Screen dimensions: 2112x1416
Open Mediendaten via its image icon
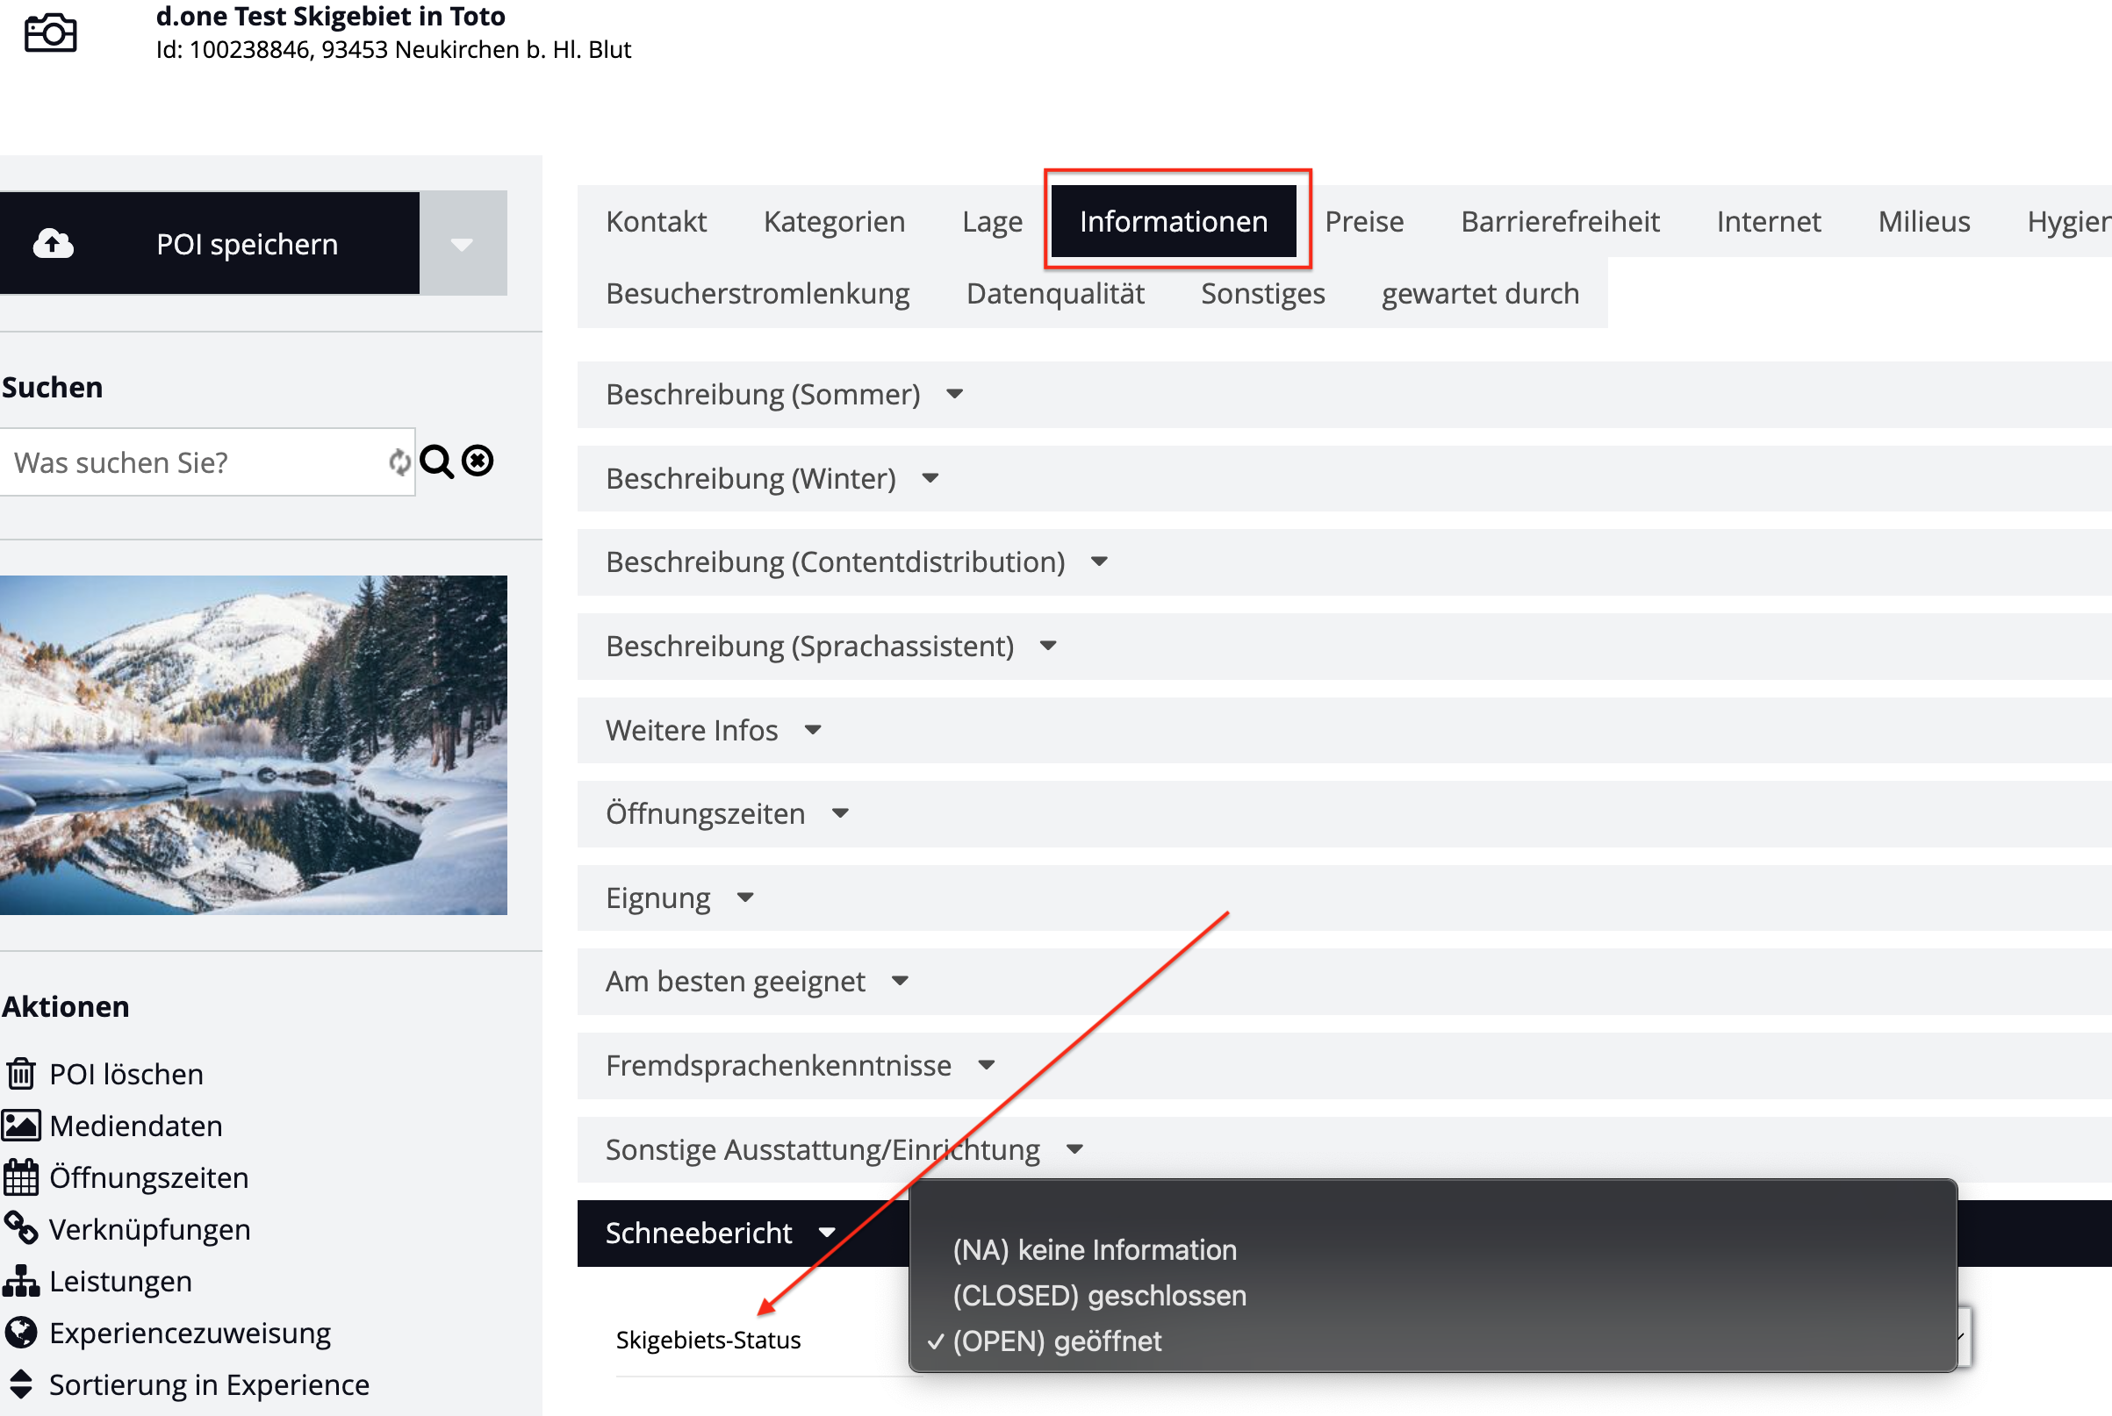coord(21,1126)
